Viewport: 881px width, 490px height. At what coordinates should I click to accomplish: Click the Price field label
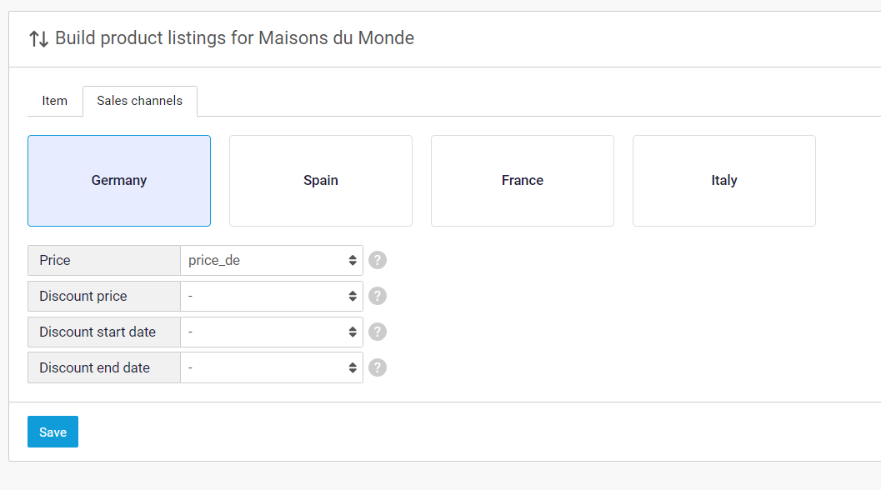(x=55, y=260)
